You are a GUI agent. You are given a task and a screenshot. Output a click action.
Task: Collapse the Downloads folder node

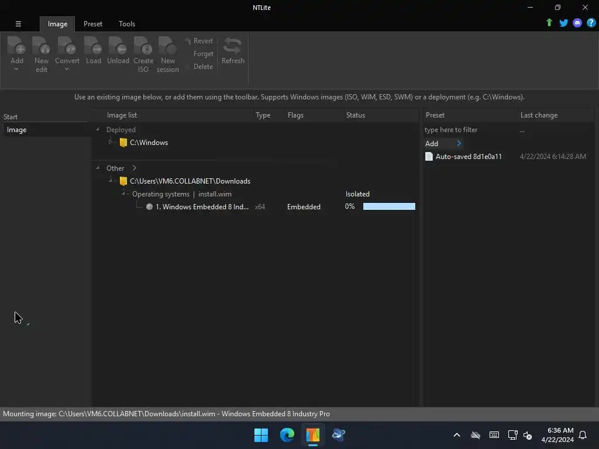(110, 181)
